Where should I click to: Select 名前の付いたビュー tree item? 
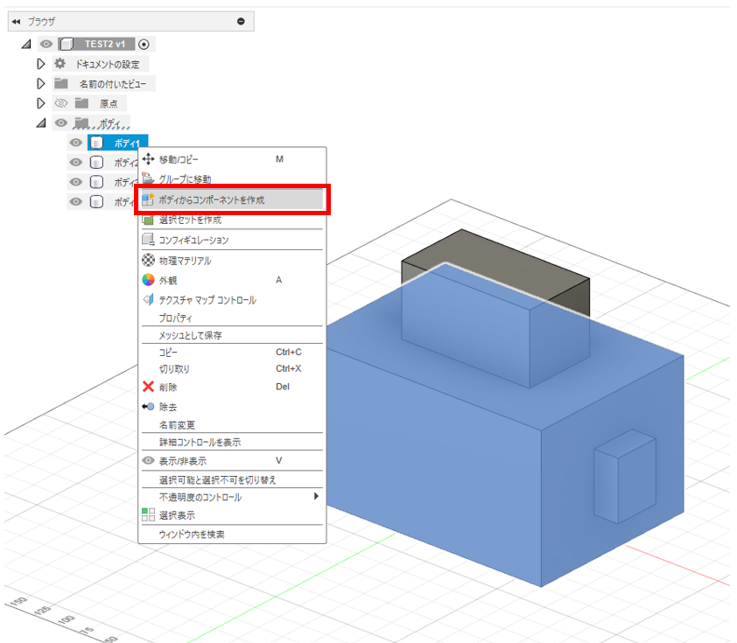click(x=113, y=84)
